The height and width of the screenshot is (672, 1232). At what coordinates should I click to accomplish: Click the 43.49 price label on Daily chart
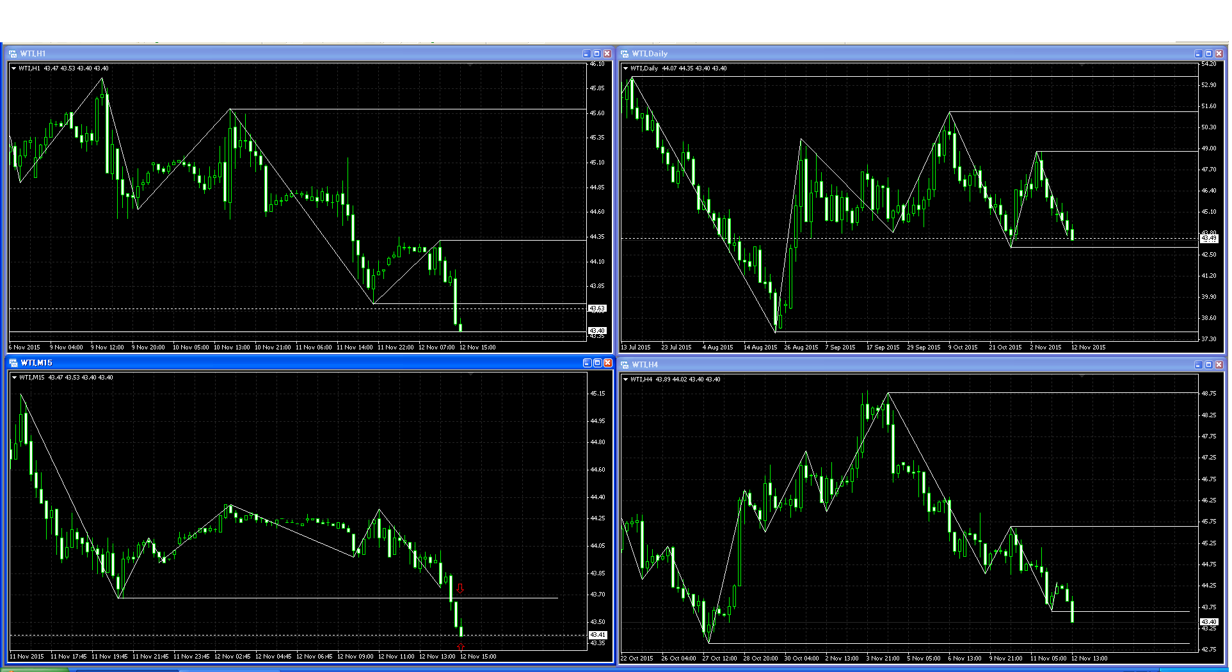(1208, 239)
